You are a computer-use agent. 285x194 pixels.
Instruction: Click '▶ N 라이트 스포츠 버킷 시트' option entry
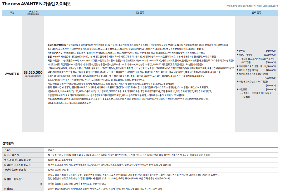(249, 66)
